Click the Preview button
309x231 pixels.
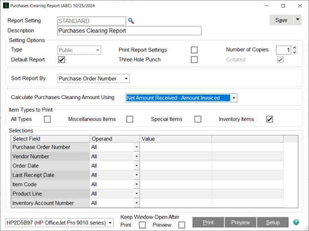coord(241,223)
